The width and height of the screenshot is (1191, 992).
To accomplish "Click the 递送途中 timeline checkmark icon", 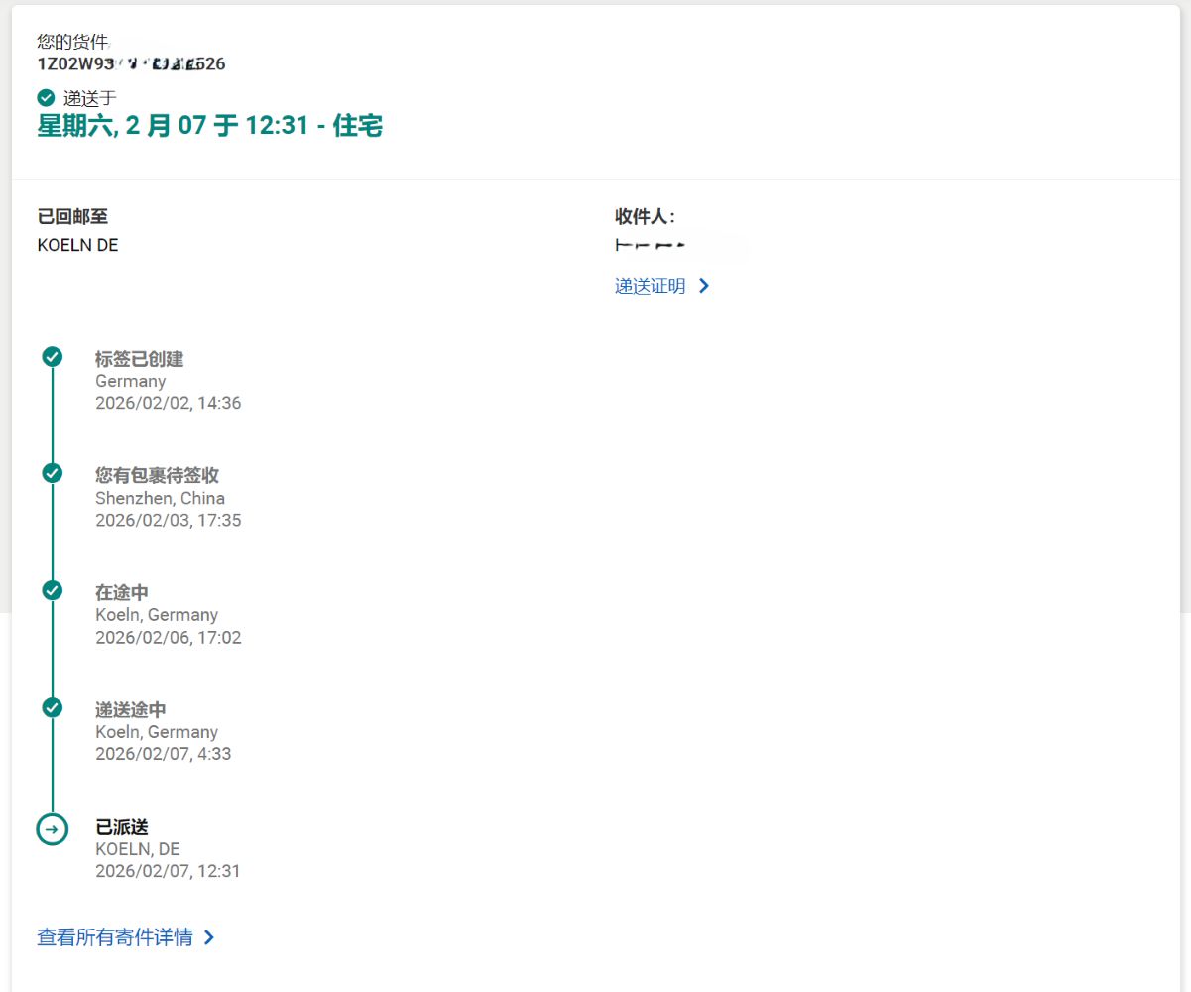I will pyautogui.click(x=53, y=707).
